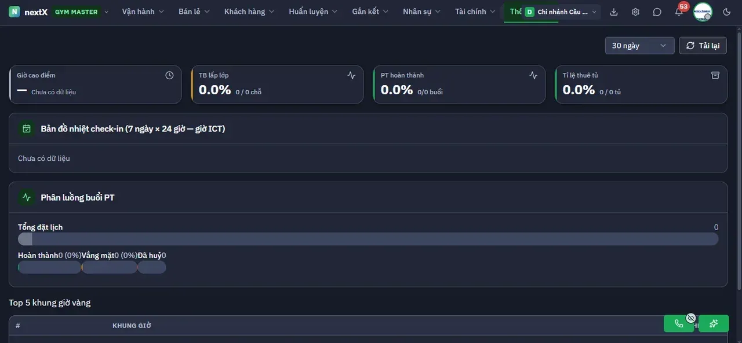
Task: Click the Chưa có dữ liệu text under heatmap
Action: point(44,158)
